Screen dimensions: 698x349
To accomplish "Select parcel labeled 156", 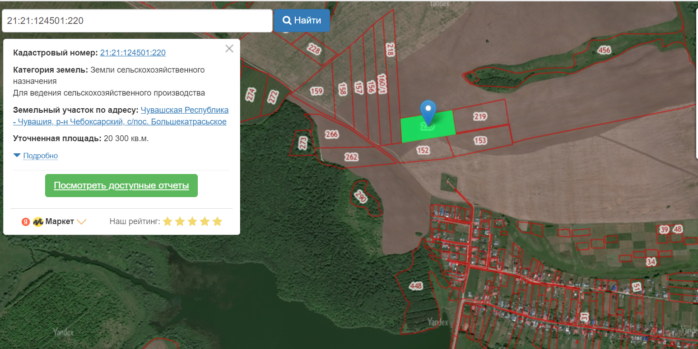I will pyautogui.click(x=371, y=87).
